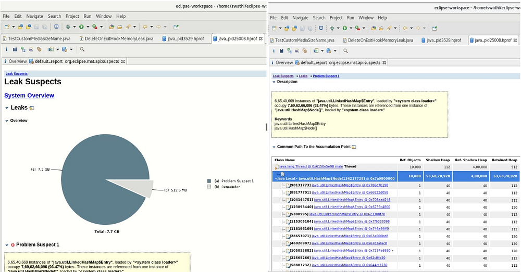Screen dimensions: 521x272
Task: Click small icon beside Leaks heading
Action: (x=32, y=108)
